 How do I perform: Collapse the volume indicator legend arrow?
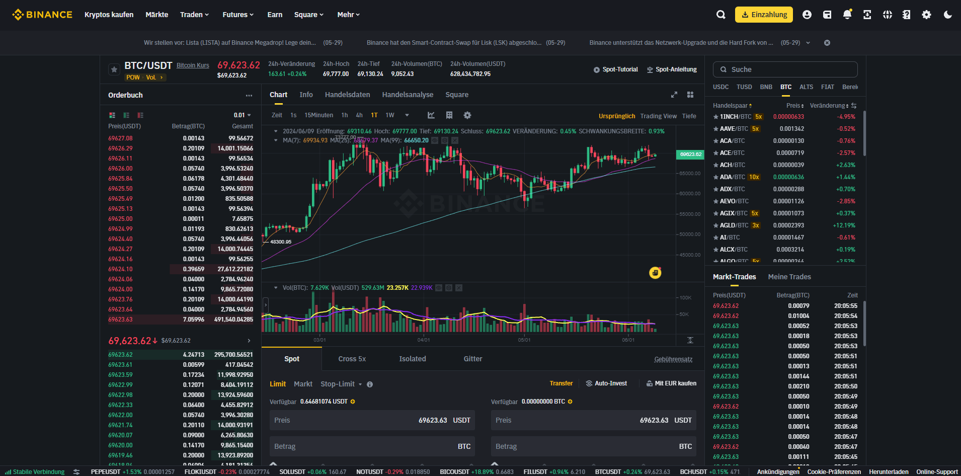[x=276, y=288]
